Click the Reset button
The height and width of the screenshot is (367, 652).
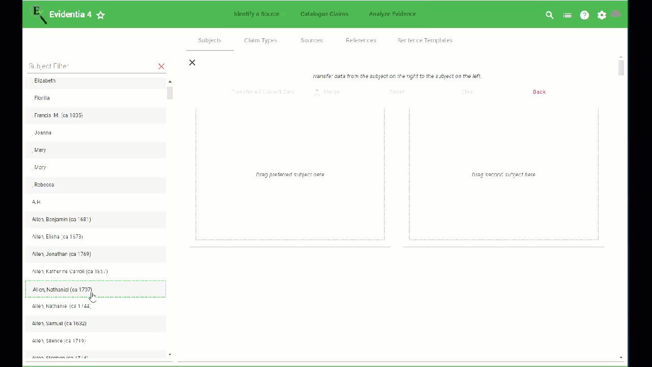(x=397, y=92)
